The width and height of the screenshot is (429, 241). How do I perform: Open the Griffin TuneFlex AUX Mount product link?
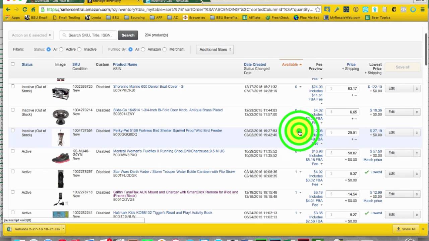click(176, 194)
